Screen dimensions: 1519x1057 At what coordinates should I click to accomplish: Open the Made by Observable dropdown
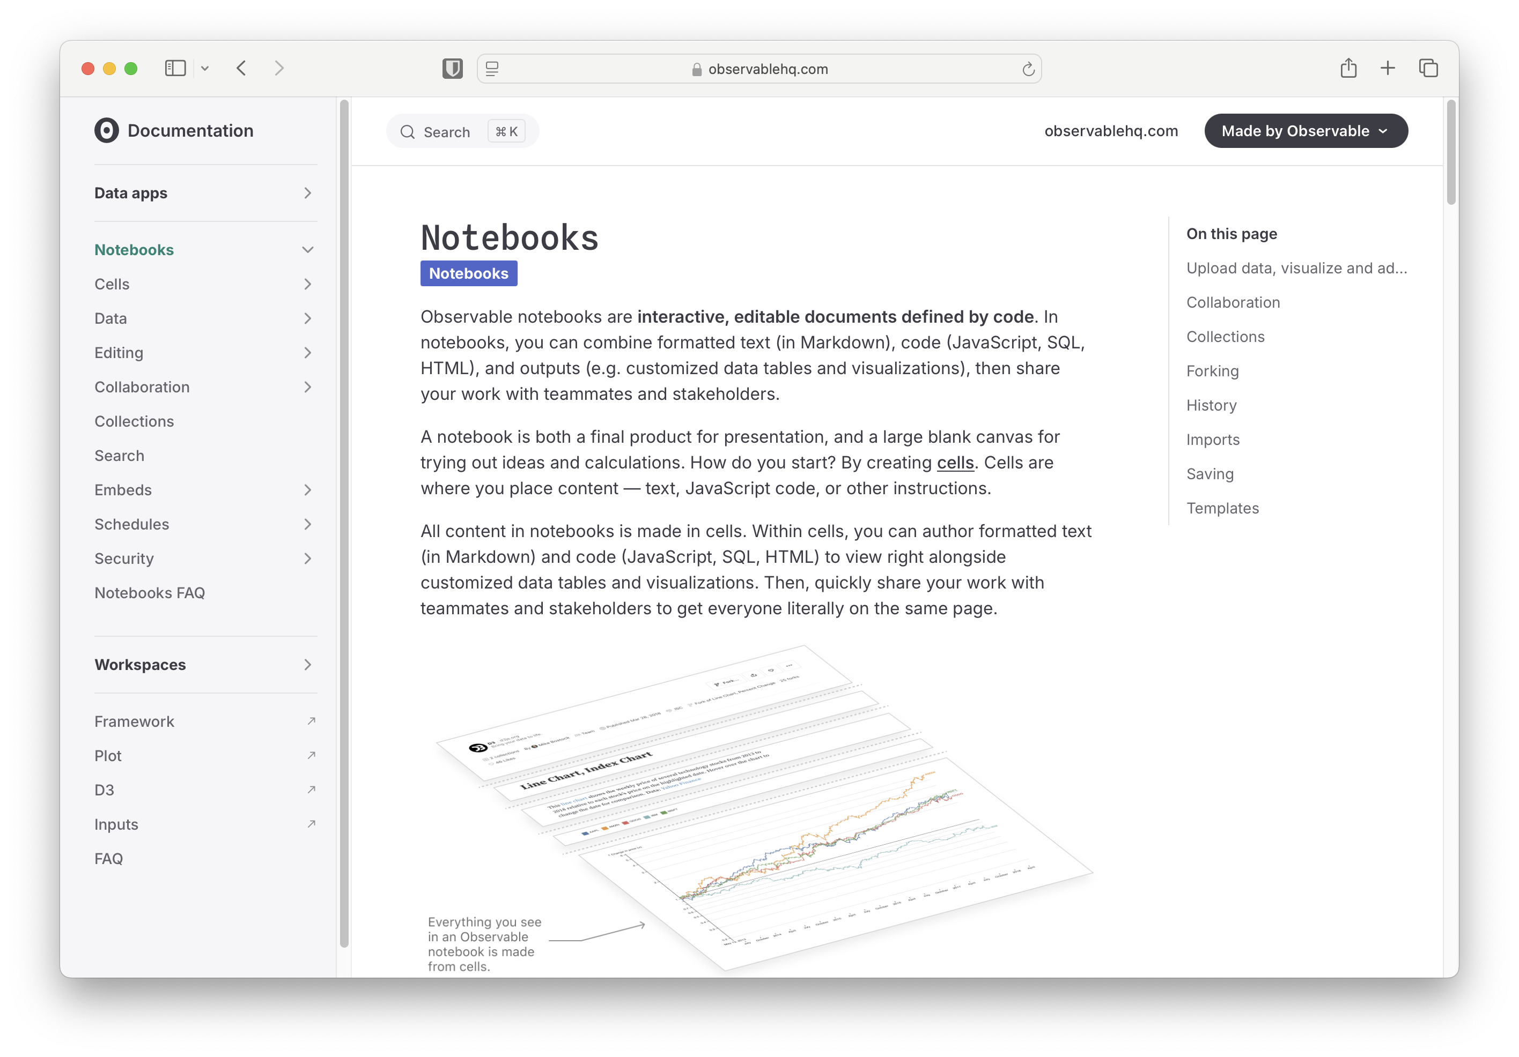(x=1306, y=131)
